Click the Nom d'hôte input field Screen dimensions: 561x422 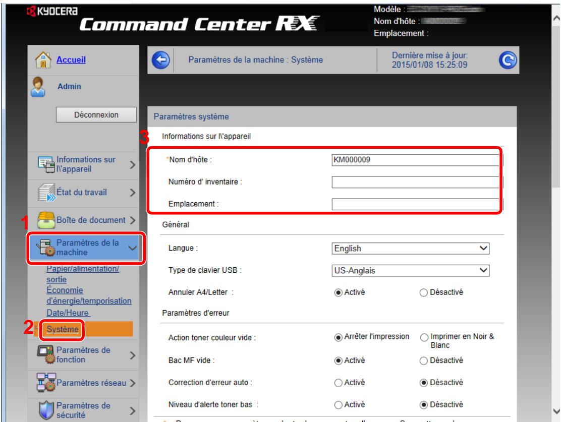tap(414, 160)
